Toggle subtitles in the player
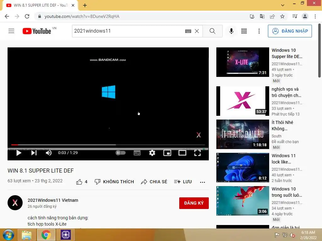322x241 pixels. (137, 153)
